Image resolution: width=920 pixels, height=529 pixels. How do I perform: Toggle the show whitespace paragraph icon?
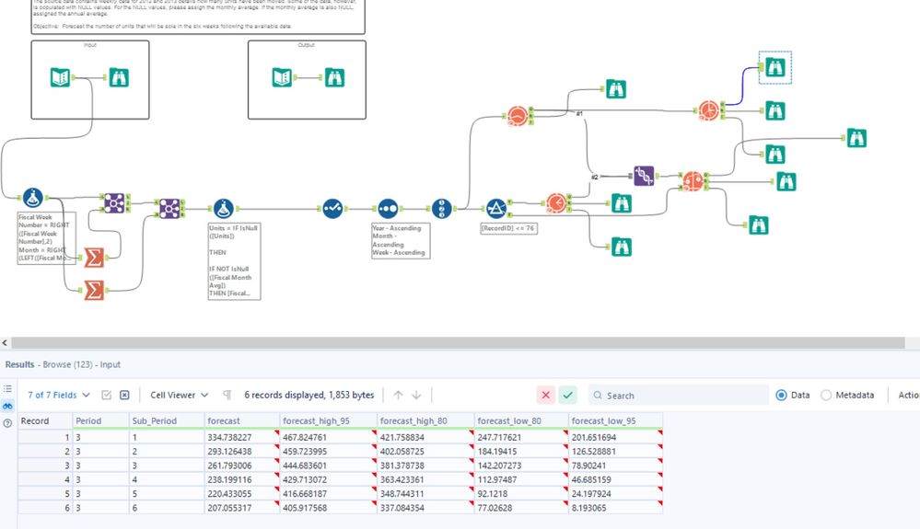click(x=227, y=396)
